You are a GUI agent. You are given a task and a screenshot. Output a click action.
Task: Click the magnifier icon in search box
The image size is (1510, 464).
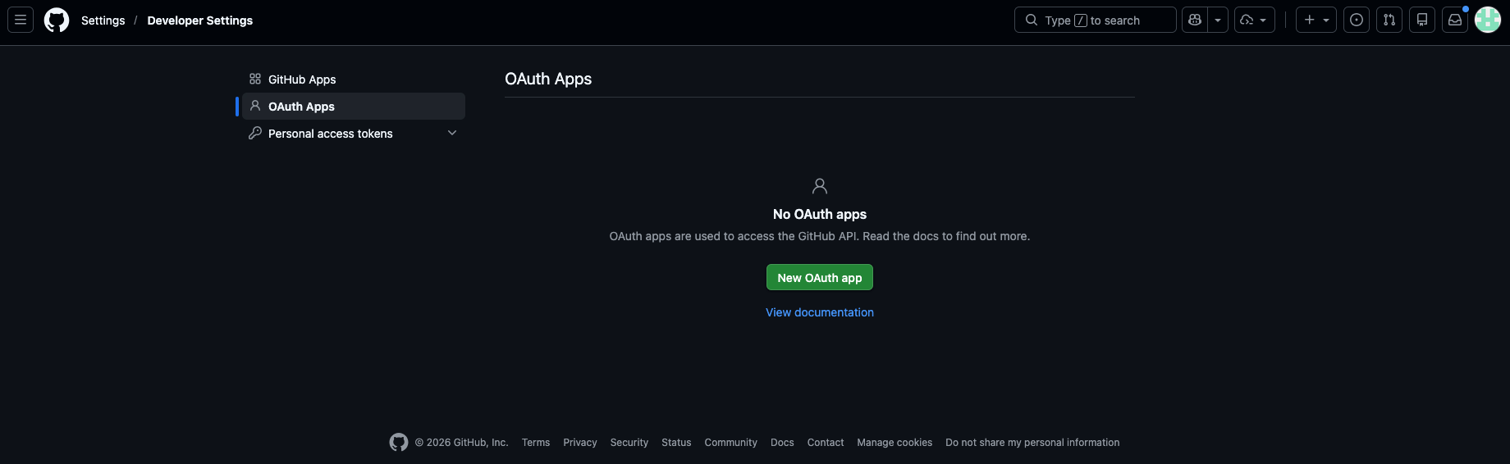(x=1032, y=20)
